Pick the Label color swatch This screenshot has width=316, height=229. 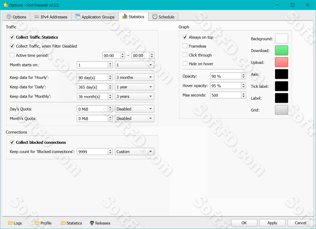(282, 98)
